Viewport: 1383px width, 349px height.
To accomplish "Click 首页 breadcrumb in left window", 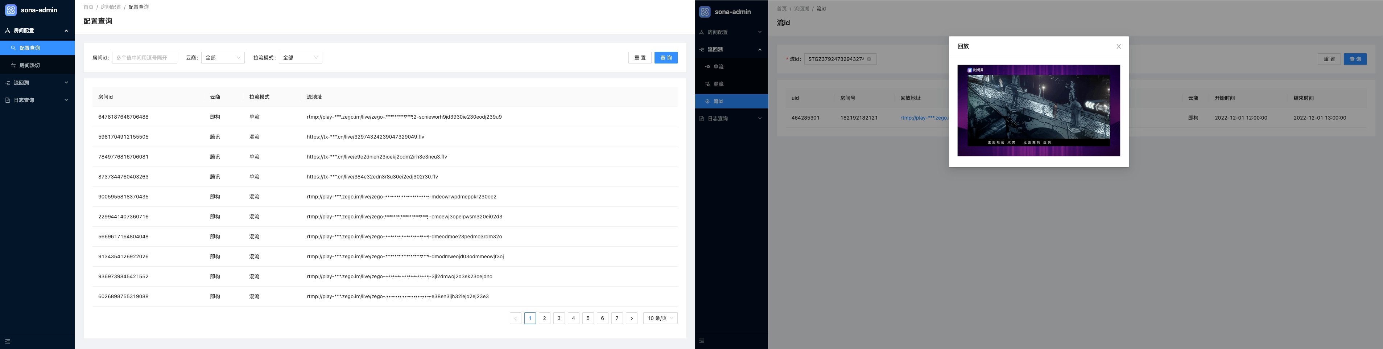I will (88, 7).
